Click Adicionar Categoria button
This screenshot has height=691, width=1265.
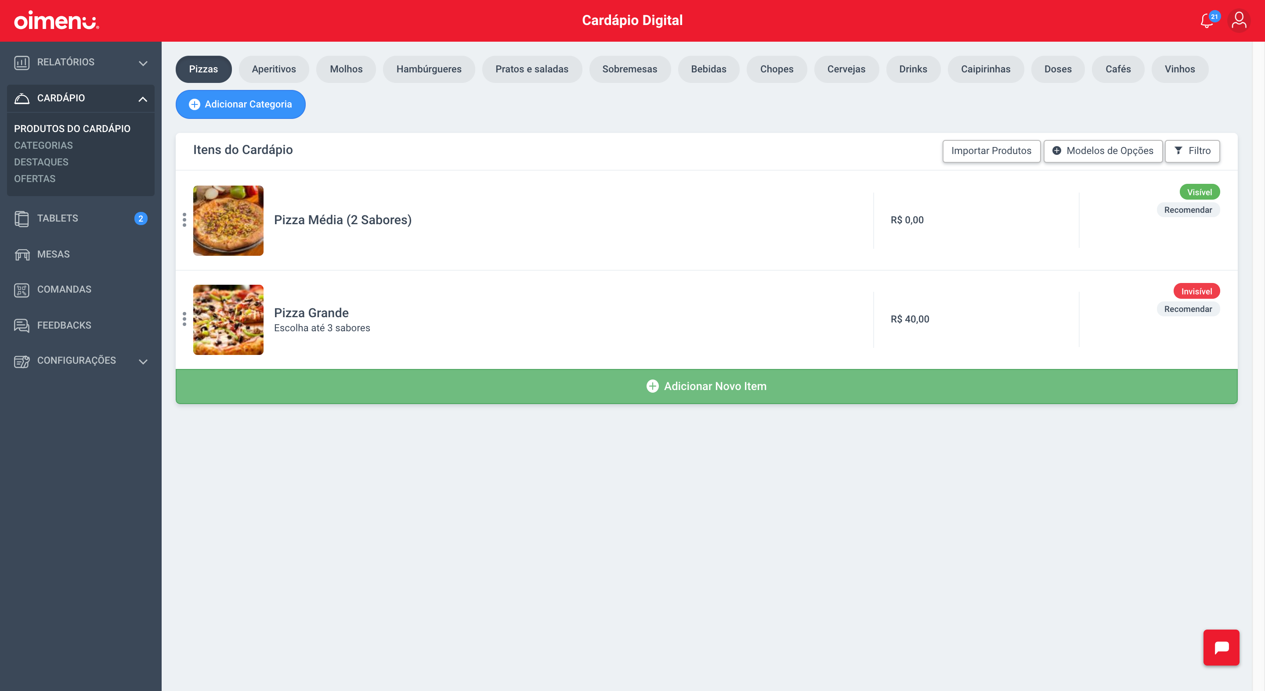[240, 104]
